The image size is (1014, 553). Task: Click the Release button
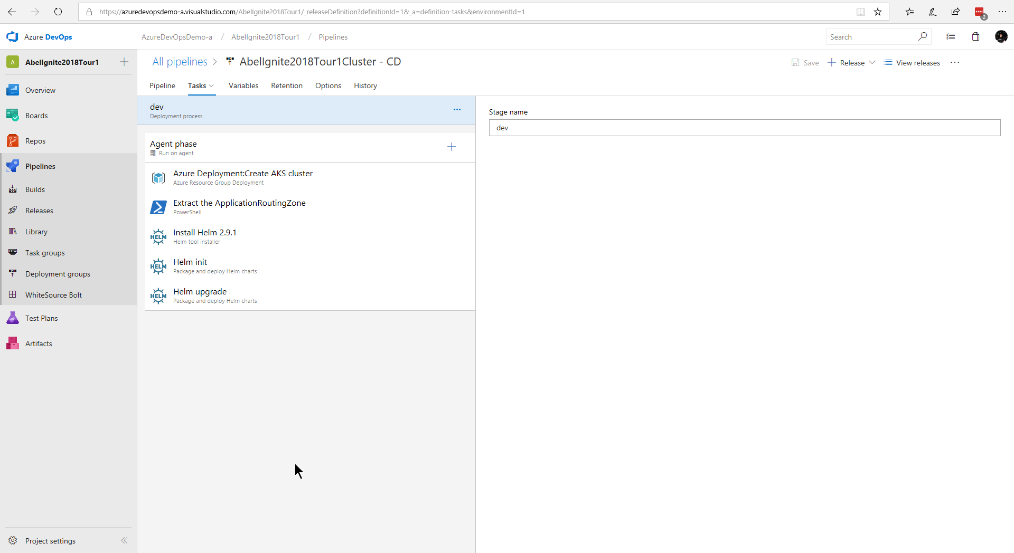tap(846, 63)
